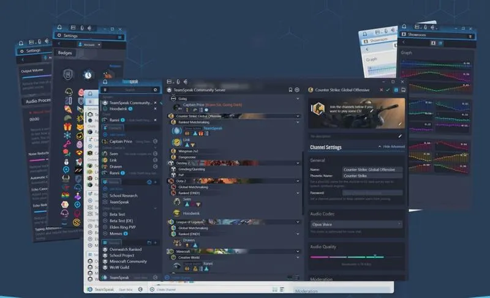Click the shield badge in the Badges window

pos(68,75)
